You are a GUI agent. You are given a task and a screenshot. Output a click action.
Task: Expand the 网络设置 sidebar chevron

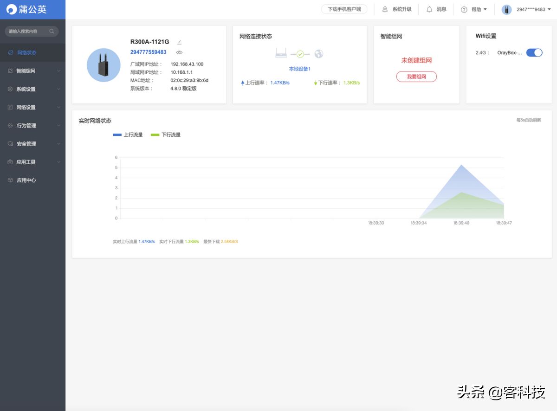pyautogui.click(x=58, y=107)
